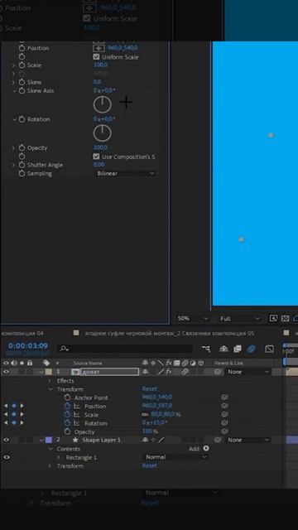Toggle hide shy layers icon in timeline header
Image resolution: width=298 pixels, height=530 pixels.
tap(223, 349)
